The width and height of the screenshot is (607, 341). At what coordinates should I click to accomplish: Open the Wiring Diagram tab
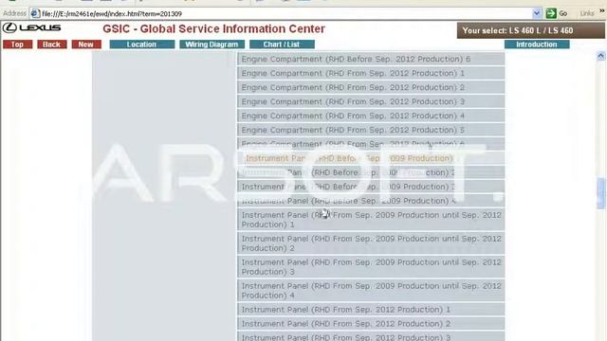click(212, 45)
